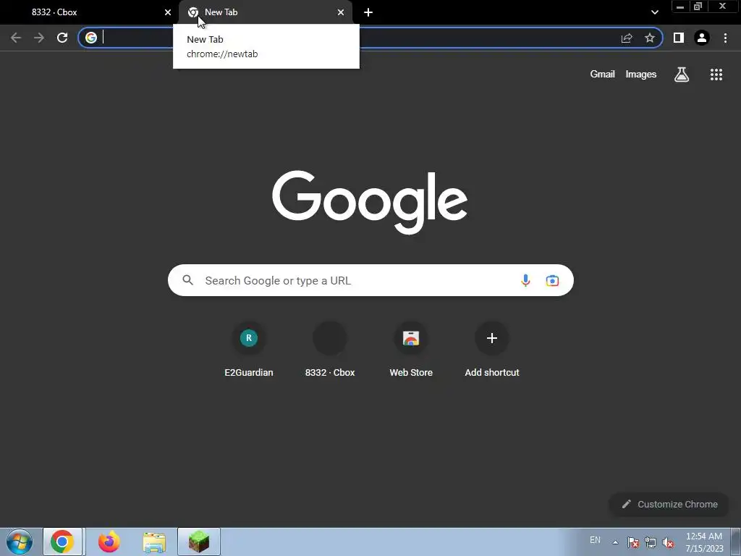The height and width of the screenshot is (556, 741).
Task: Open the network status tray icon
Action: click(651, 542)
